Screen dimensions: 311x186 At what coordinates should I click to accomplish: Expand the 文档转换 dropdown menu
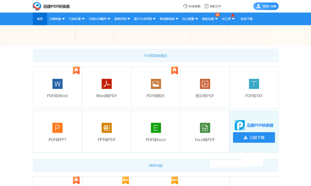coord(57,19)
